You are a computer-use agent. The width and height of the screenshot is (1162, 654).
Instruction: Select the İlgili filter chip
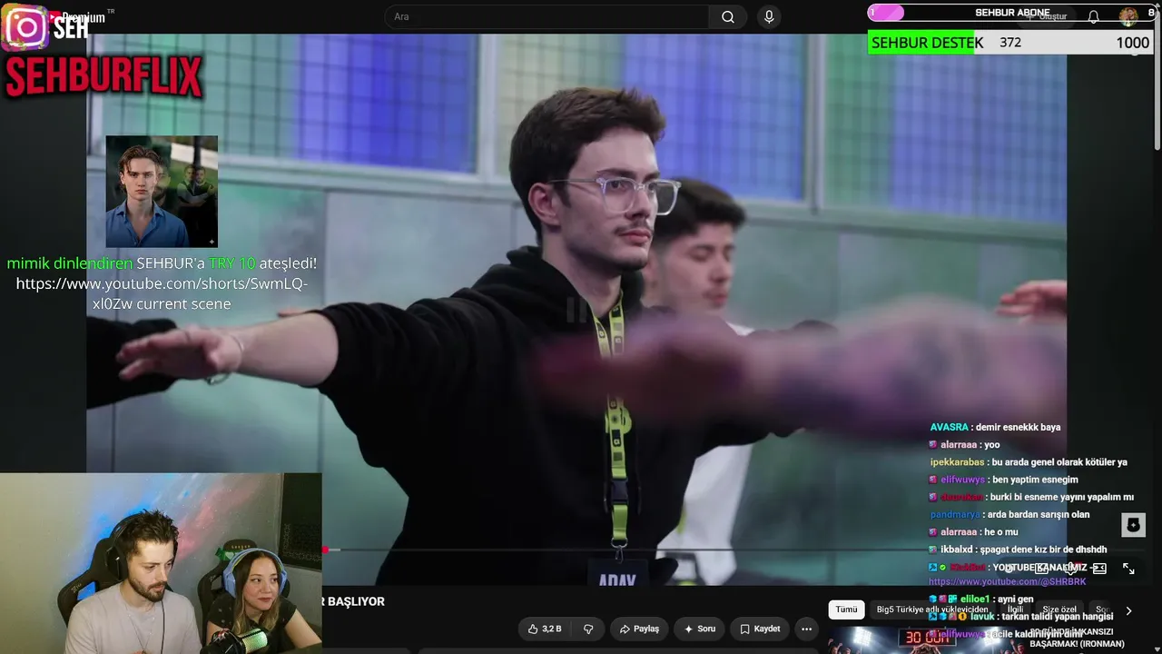[1015, 610]
